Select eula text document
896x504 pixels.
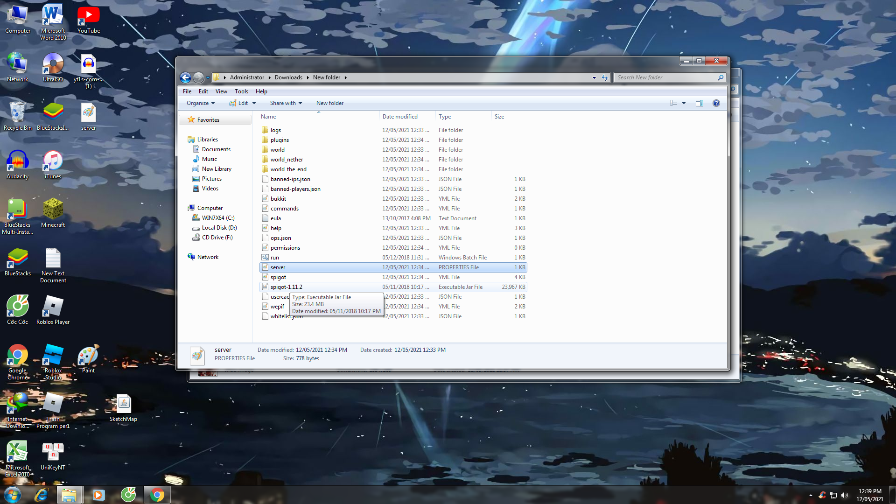pos(275,218)
